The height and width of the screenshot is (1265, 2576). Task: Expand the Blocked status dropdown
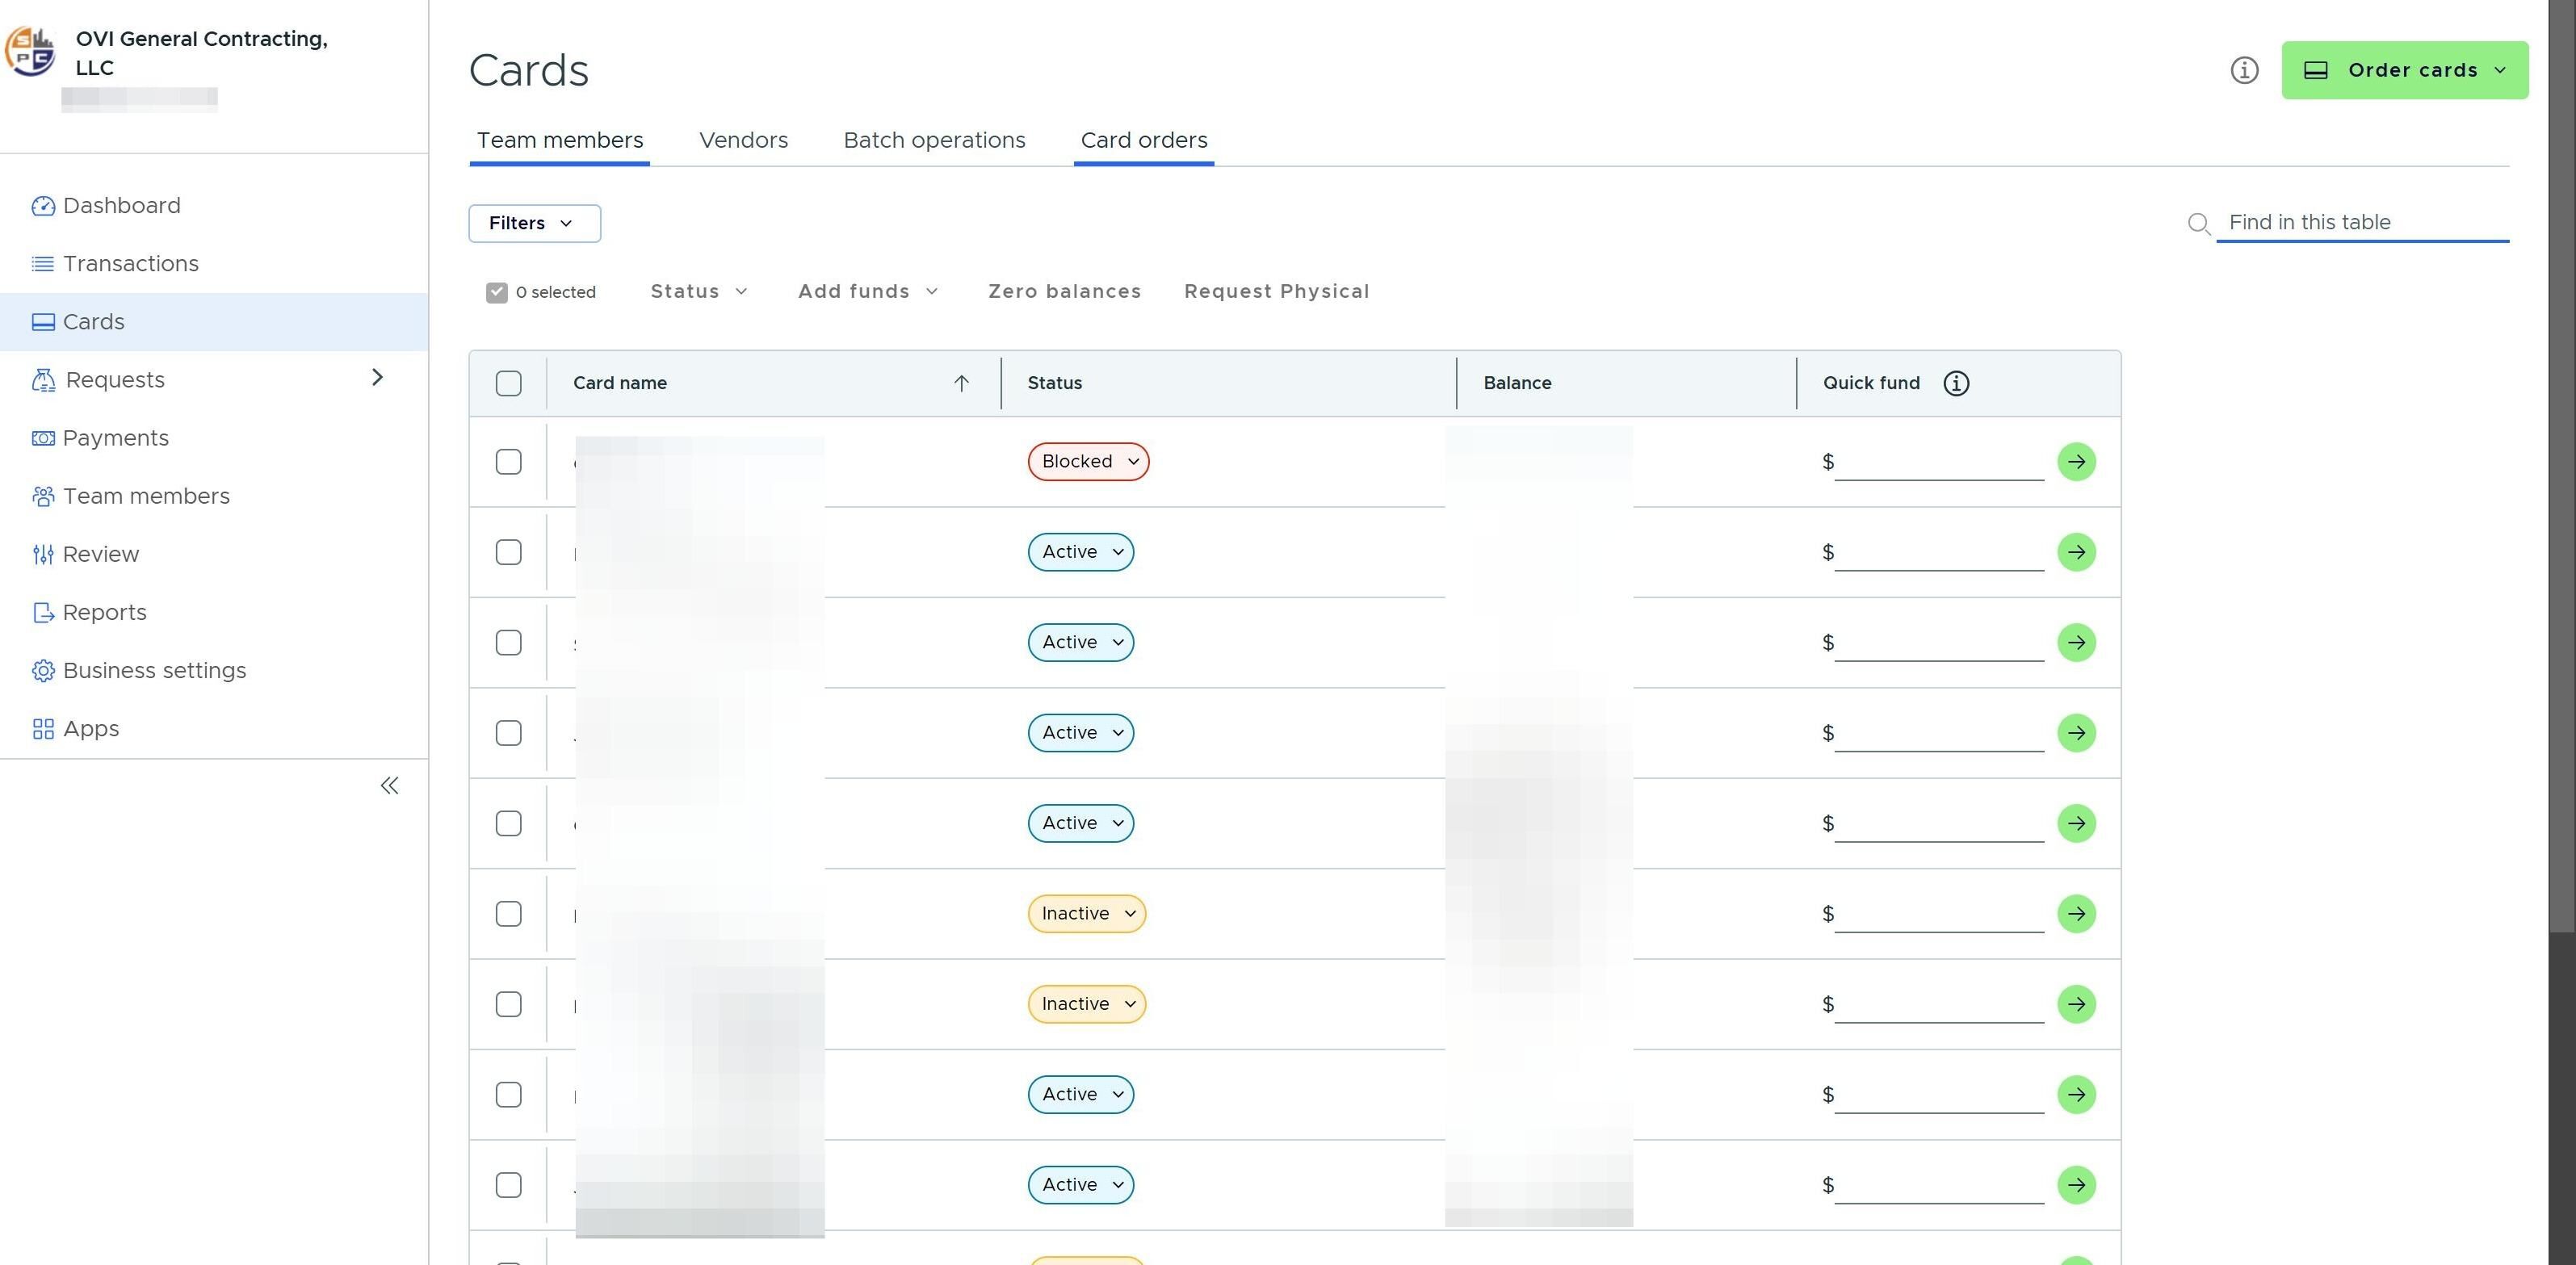click(1088, 462)
